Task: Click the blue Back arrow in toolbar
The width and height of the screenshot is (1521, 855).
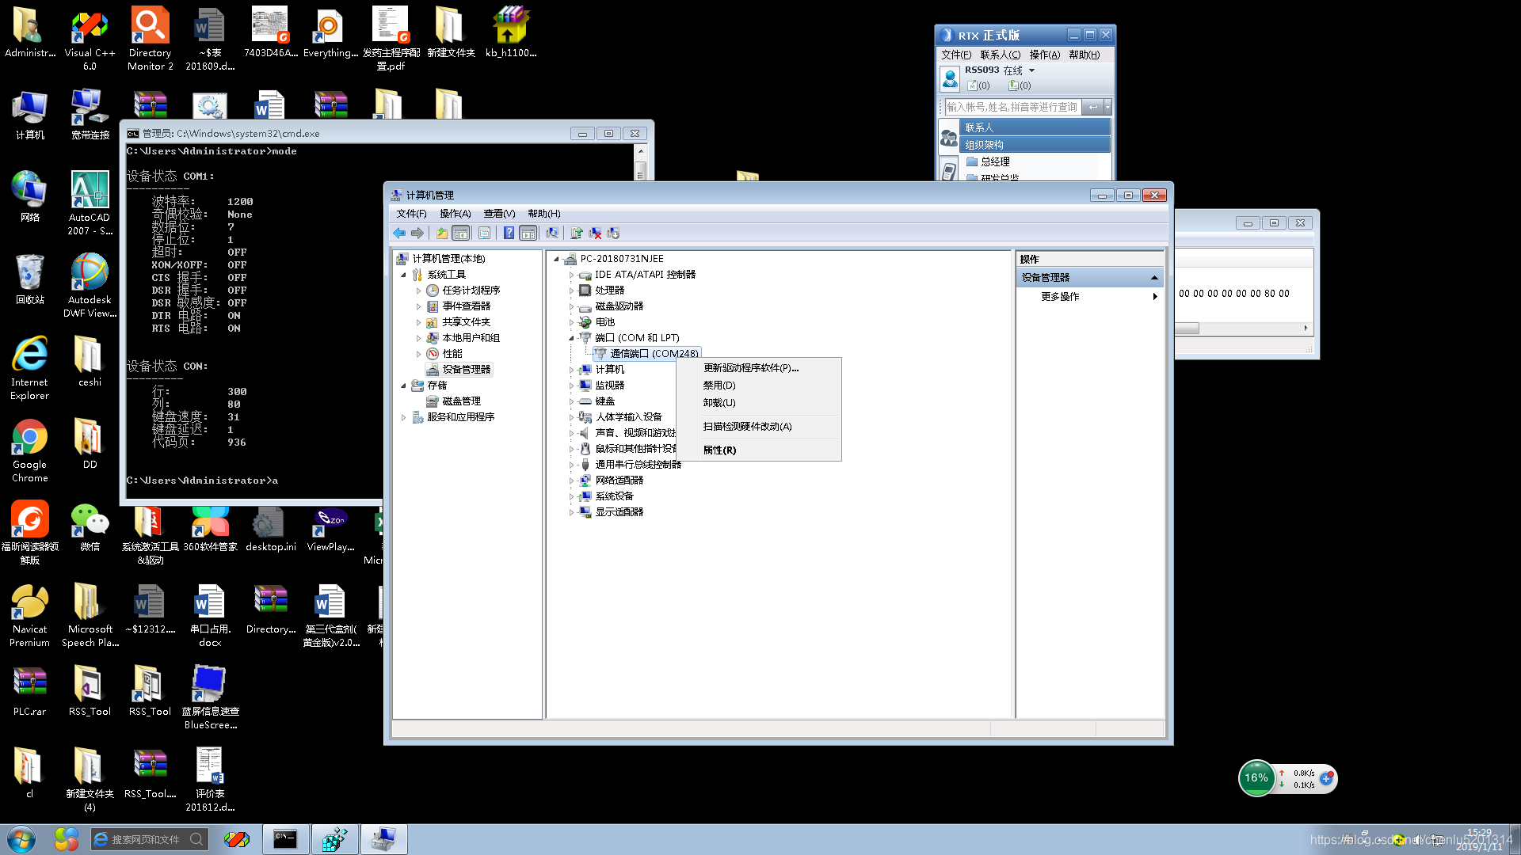Action: pos(399,233)
